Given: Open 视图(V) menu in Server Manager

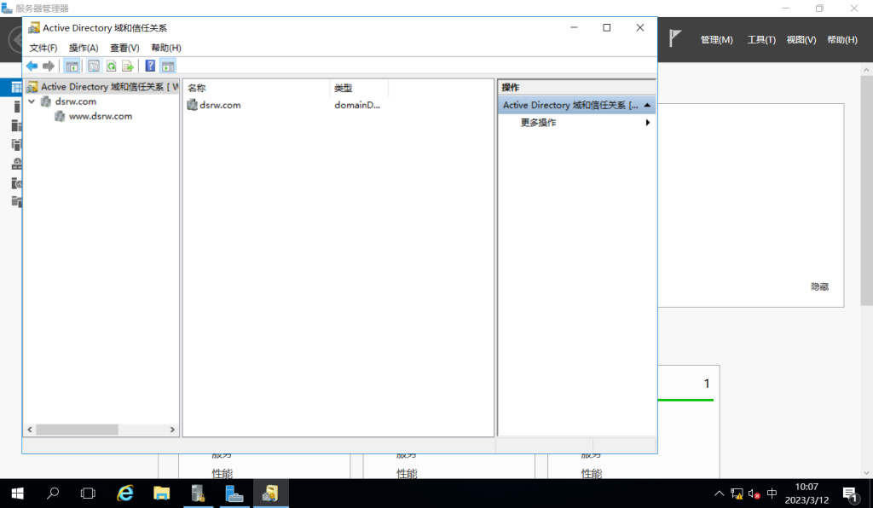Looking at the screenshot, I should coord(801,40).
